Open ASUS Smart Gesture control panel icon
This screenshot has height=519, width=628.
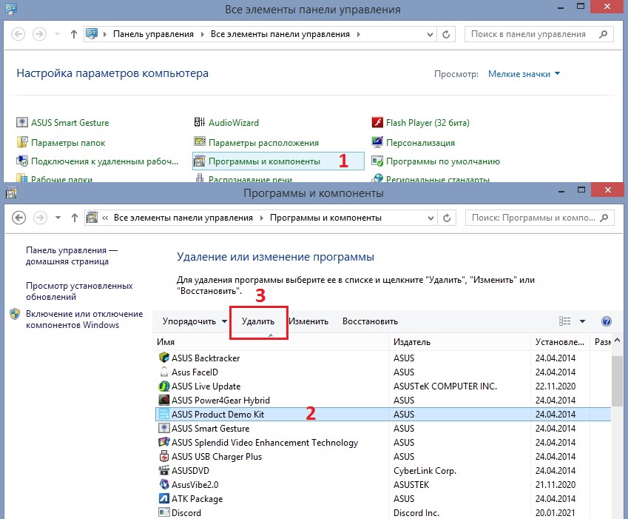(22, 122)
